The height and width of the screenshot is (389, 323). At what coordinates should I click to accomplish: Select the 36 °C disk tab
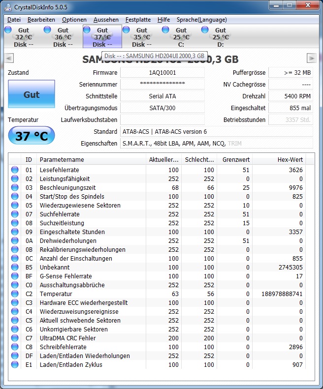(63, 37)
